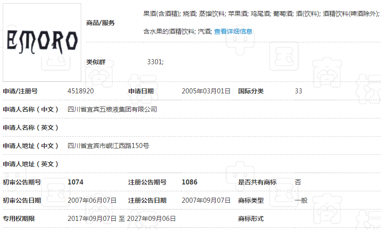Click the 注册公告期号 label
381x230 pixels.
tap(147, 182)
